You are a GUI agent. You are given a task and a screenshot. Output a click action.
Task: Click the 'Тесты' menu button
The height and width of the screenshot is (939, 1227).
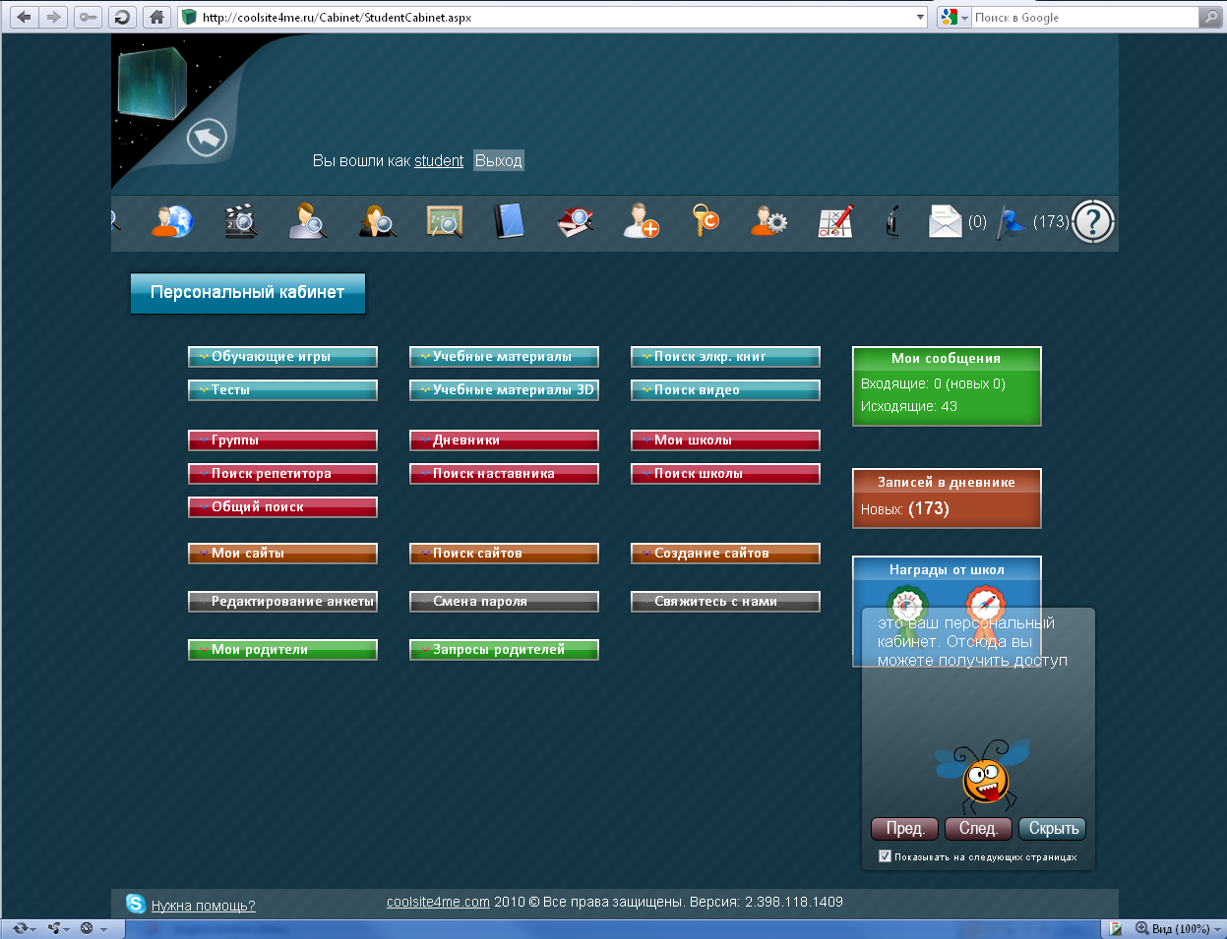pyautogui.click(x=282, y=390)
